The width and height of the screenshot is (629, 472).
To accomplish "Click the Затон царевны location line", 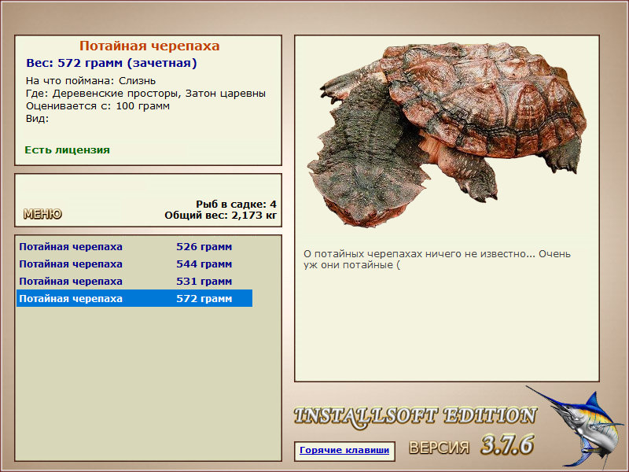I will tap(145, 94).
